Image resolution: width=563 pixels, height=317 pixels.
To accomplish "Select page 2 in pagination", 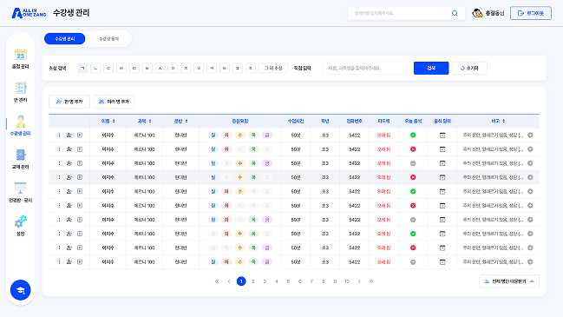I will tap(252, 281).
